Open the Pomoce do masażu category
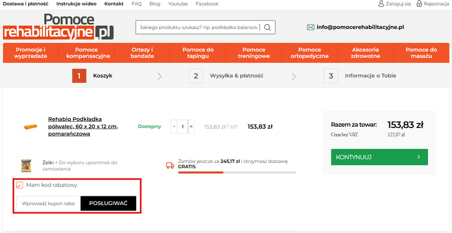 (x=421, y=53)
